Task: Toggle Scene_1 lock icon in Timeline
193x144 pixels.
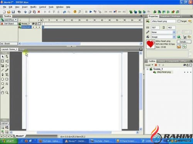Action: [x=36, y=24]
